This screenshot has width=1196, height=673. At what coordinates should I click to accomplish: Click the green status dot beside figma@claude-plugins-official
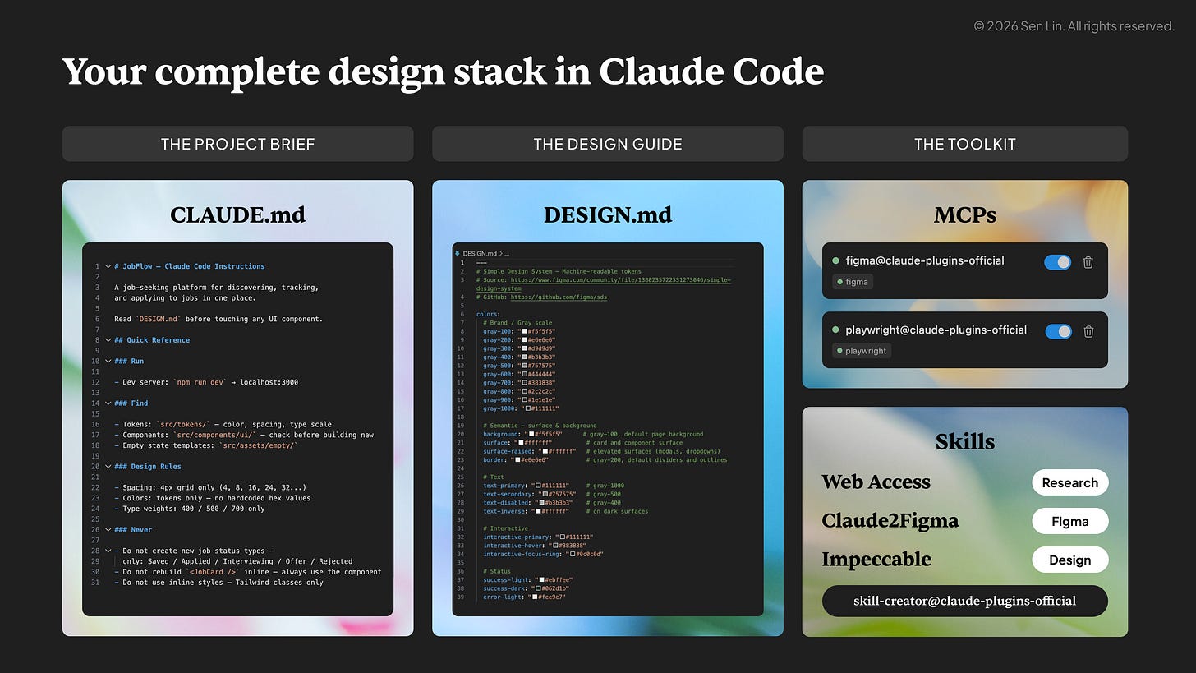tap(836, 260)
